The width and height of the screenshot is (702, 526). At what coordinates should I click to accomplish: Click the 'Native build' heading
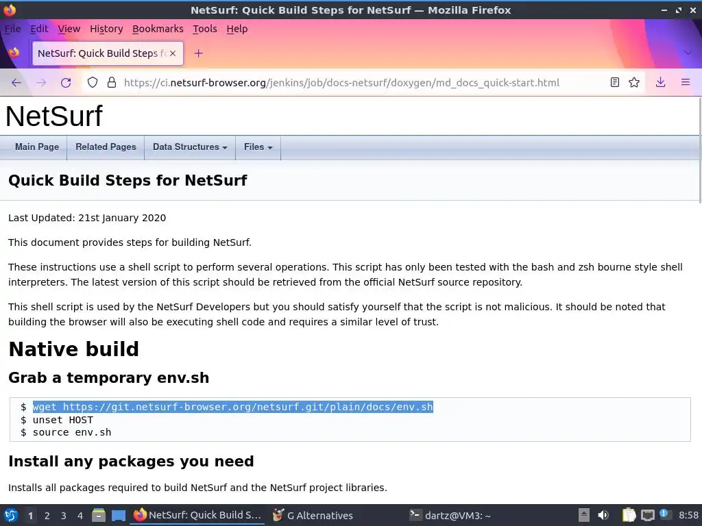tap(73, 349)
